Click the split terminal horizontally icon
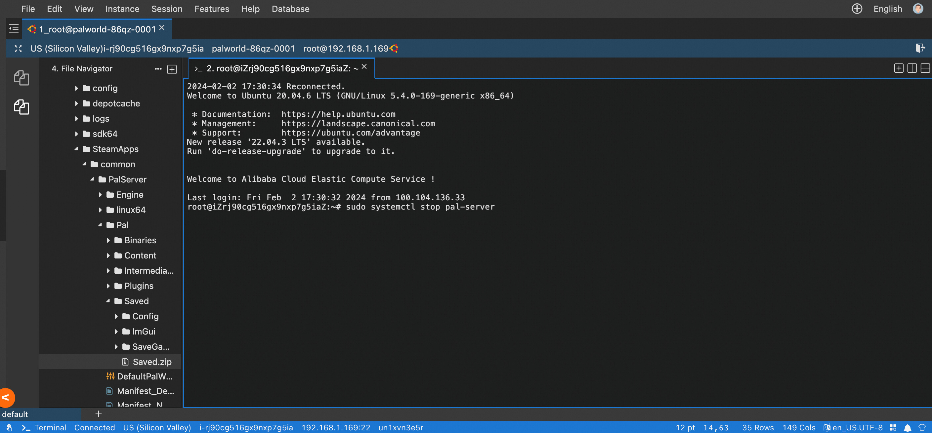The height and width of the screenshot is (433, 932). (925, 68)
